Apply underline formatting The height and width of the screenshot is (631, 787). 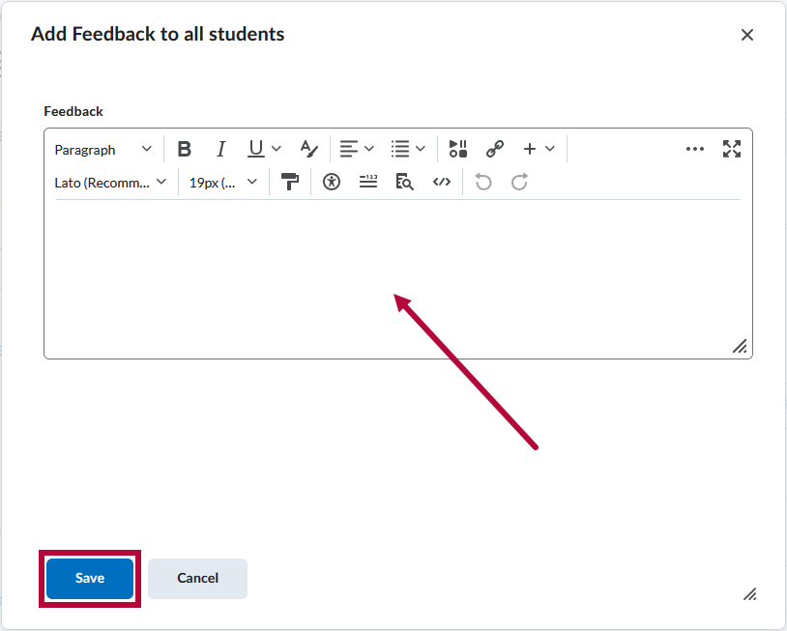tap(256, 149)
